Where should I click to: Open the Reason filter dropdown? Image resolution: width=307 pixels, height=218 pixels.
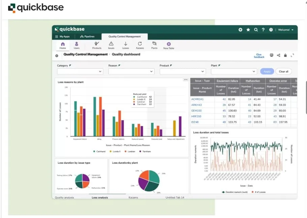(x=131, y=72)
